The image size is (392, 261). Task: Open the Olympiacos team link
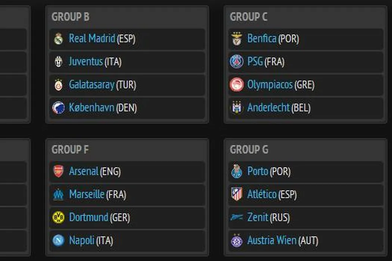(270, 85)
